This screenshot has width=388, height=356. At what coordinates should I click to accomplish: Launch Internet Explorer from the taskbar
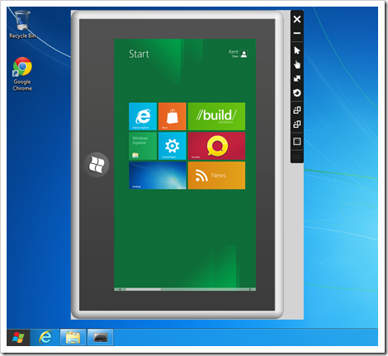click(45, 337)
